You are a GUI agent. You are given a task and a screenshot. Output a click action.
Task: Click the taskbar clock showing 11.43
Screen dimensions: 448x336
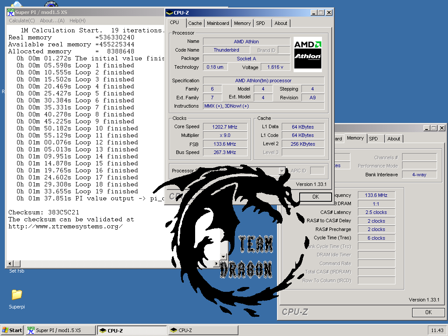(437, 330)
